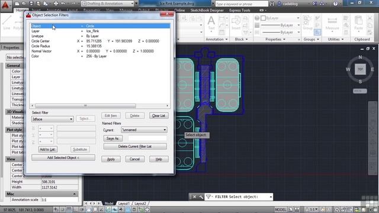This screenshot has height=213, width=379.
Task: Click the Group tool icon
Action: 307,23
